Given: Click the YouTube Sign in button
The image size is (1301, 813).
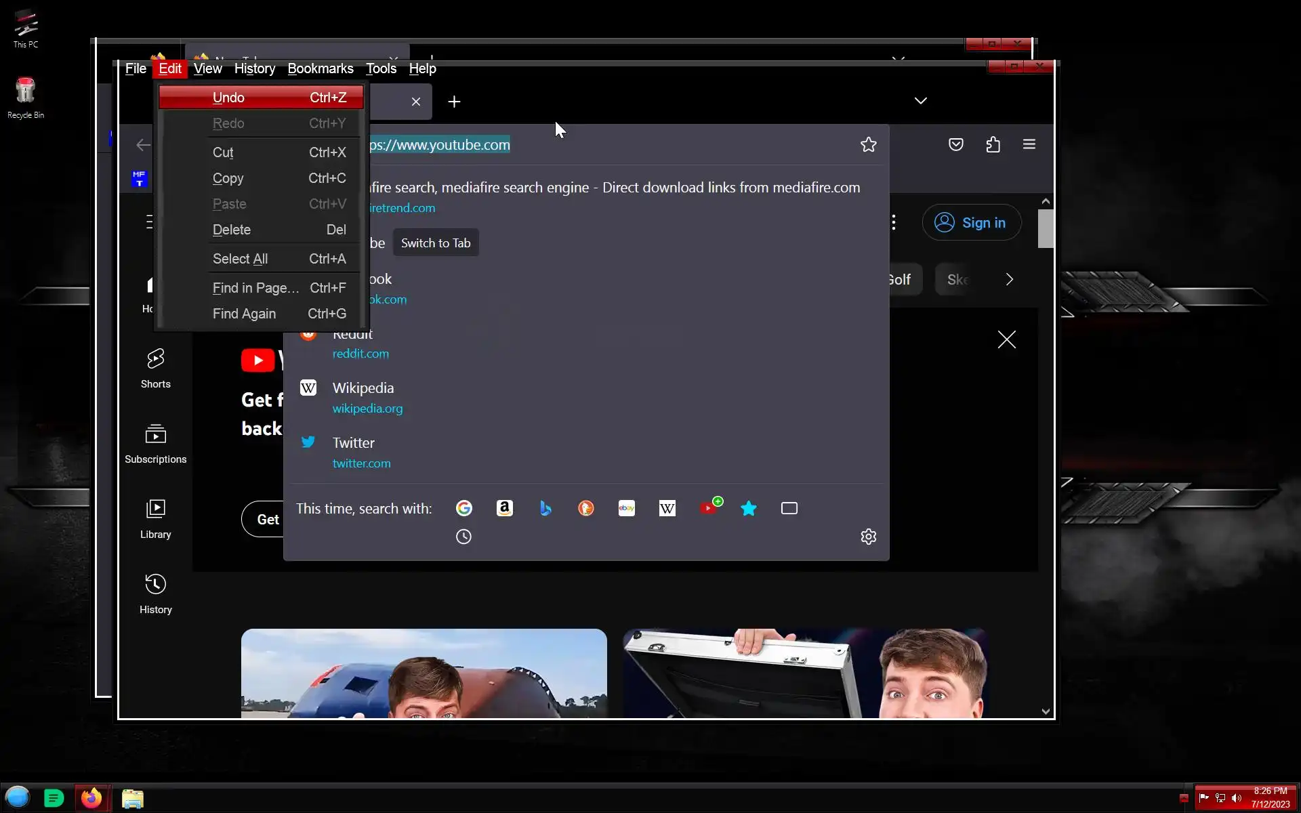Looking at the screenshot, I should tap(971, 222).
